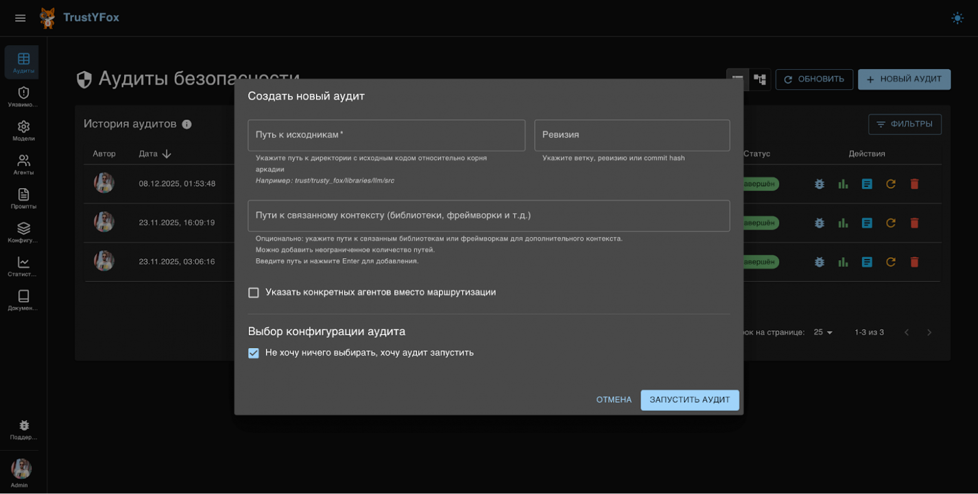Open bug icon for 23.11.2025 03:06:16 audit
Image resolution: width=978 pixels, height=494 pixels.
819,261
